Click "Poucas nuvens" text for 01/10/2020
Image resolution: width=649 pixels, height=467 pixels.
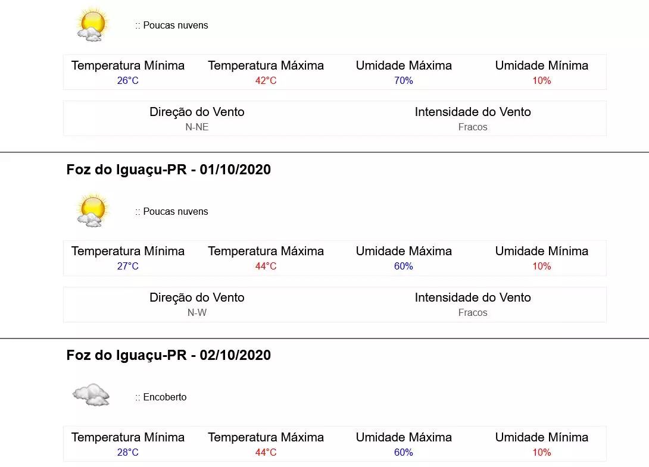(x=175, y=212)
